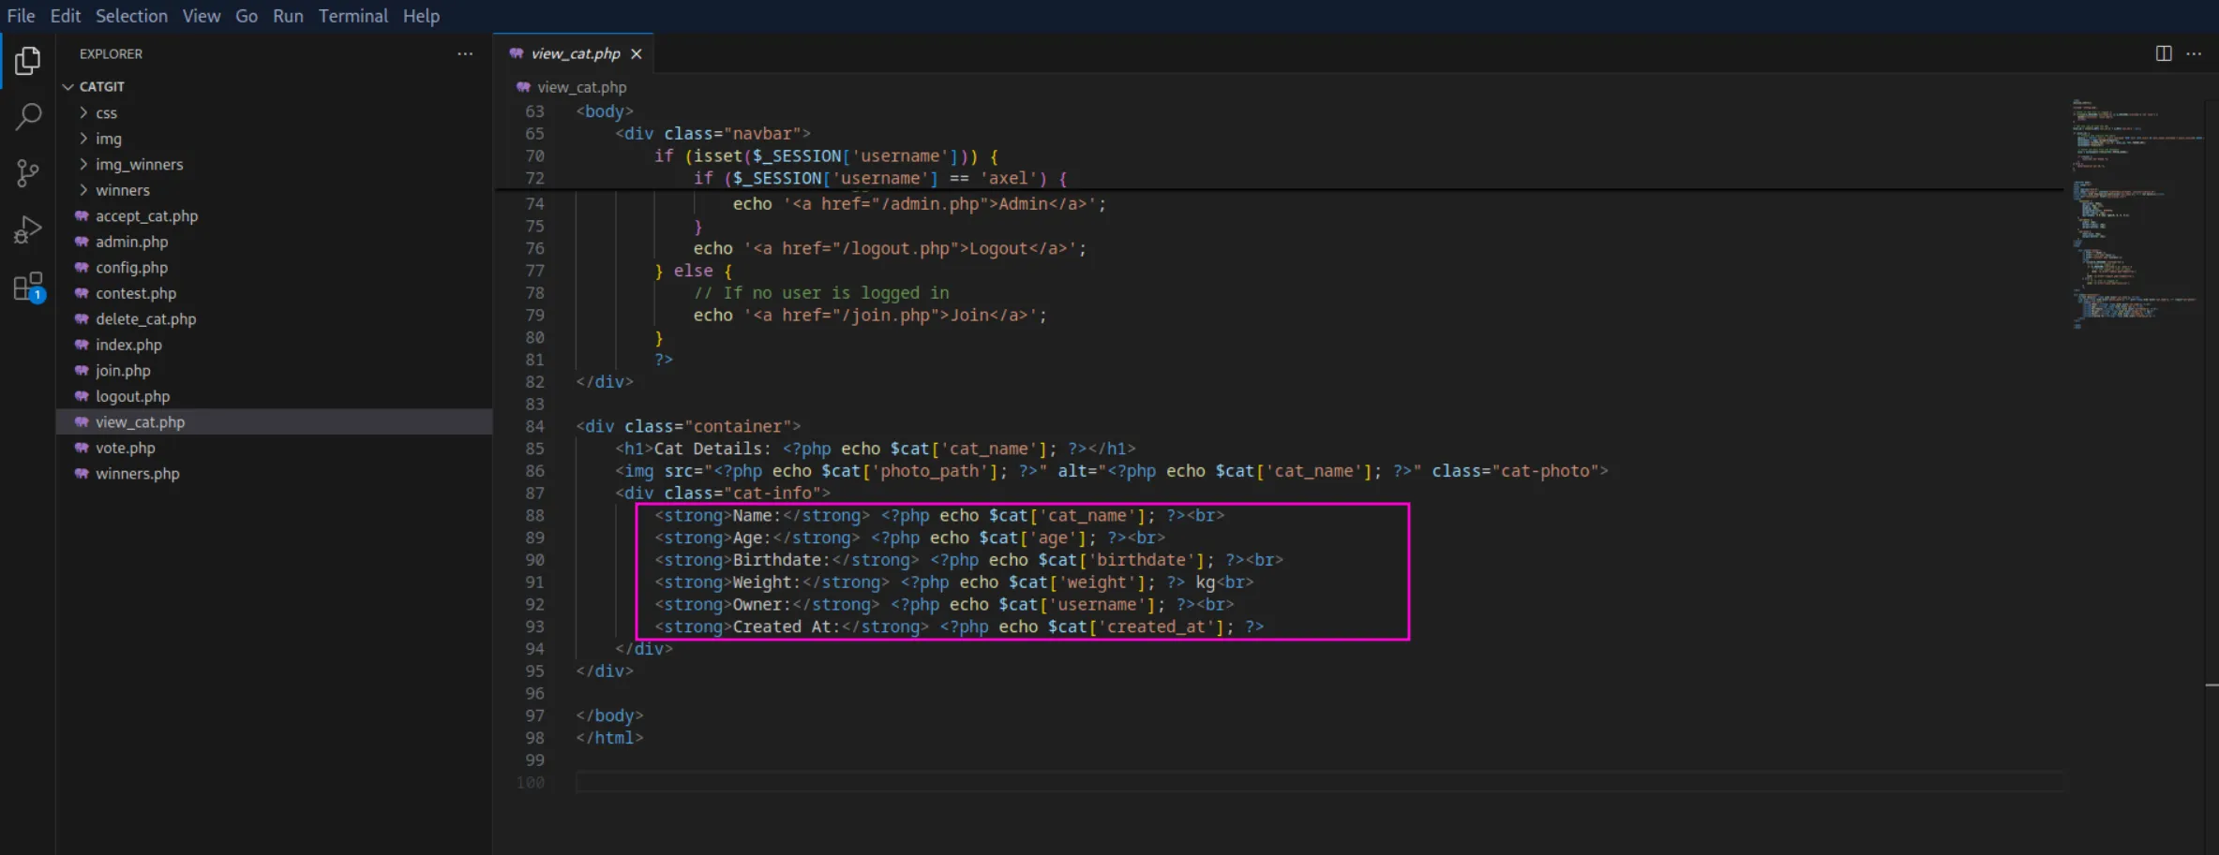Screen dimensions: 2219x855
Task: Expand the winners folder chevron
Action: point(83,190)
